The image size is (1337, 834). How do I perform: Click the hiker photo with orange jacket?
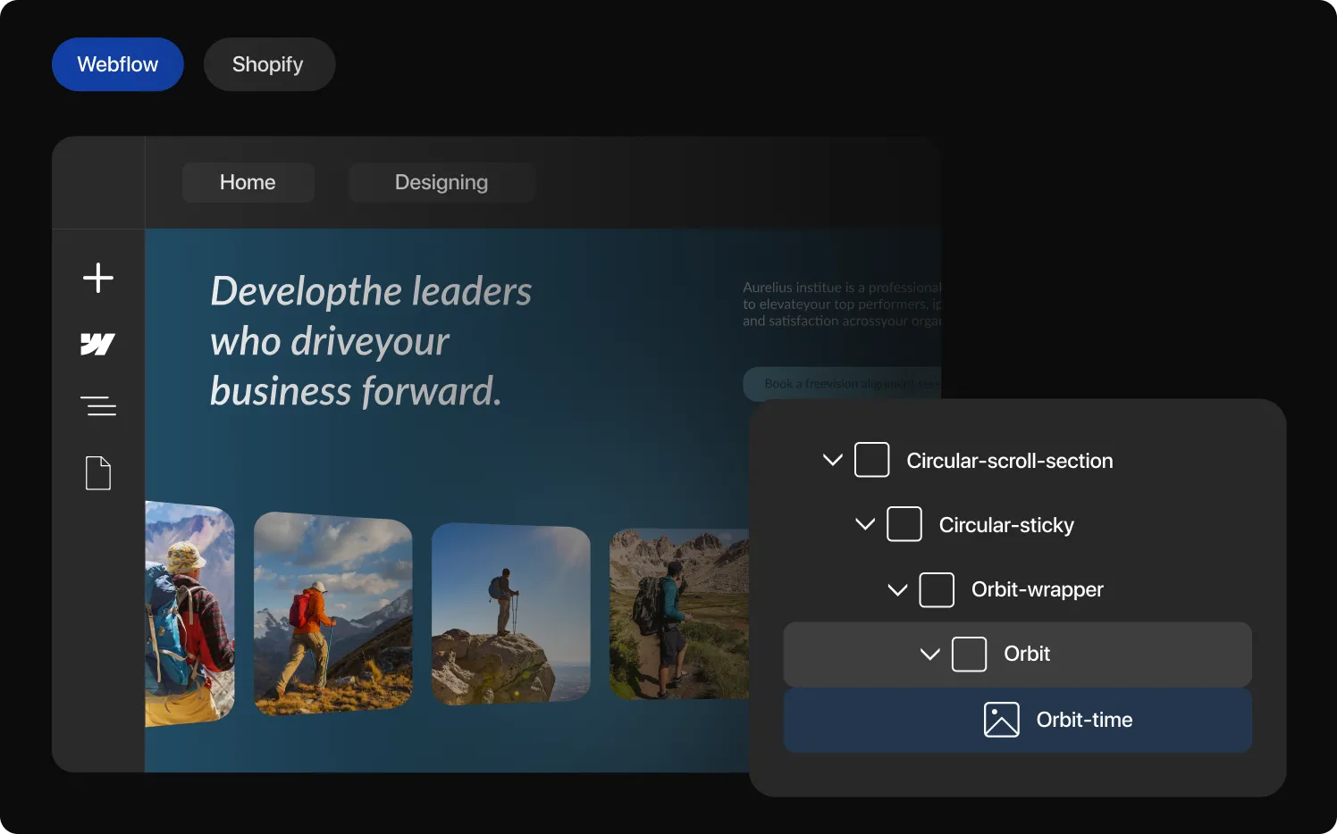coord(332,613)
